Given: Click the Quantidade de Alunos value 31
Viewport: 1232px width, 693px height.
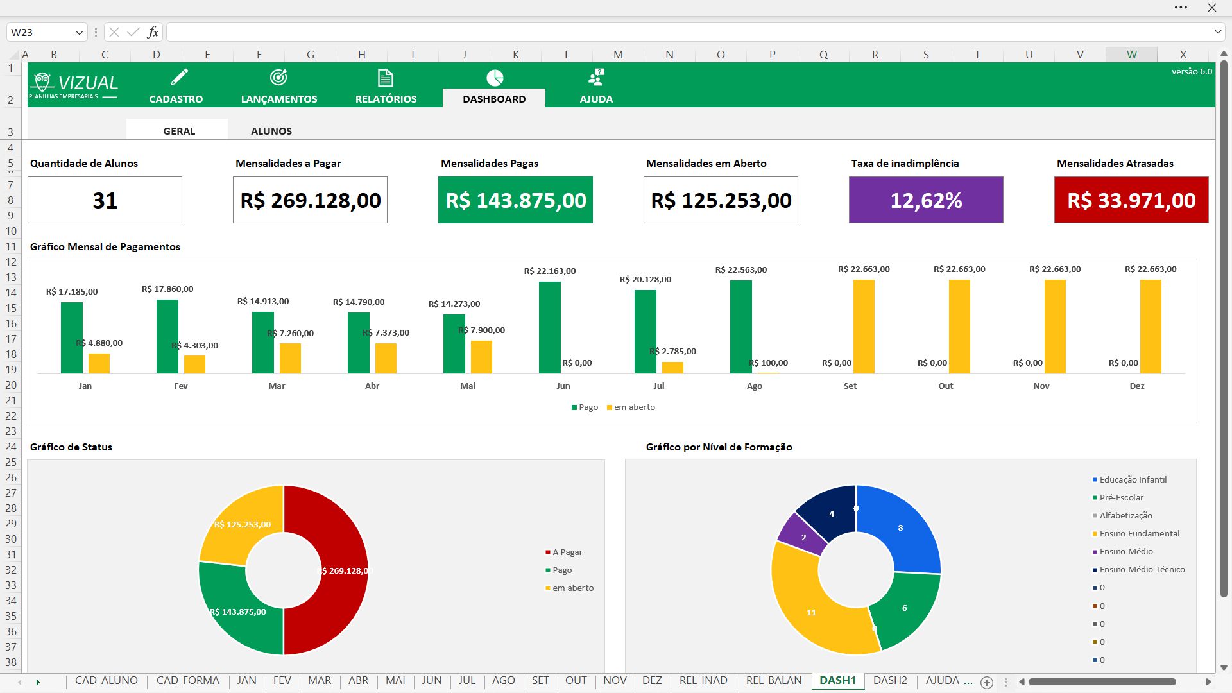Looking at the screenshot, I should [x=105, y=200].
